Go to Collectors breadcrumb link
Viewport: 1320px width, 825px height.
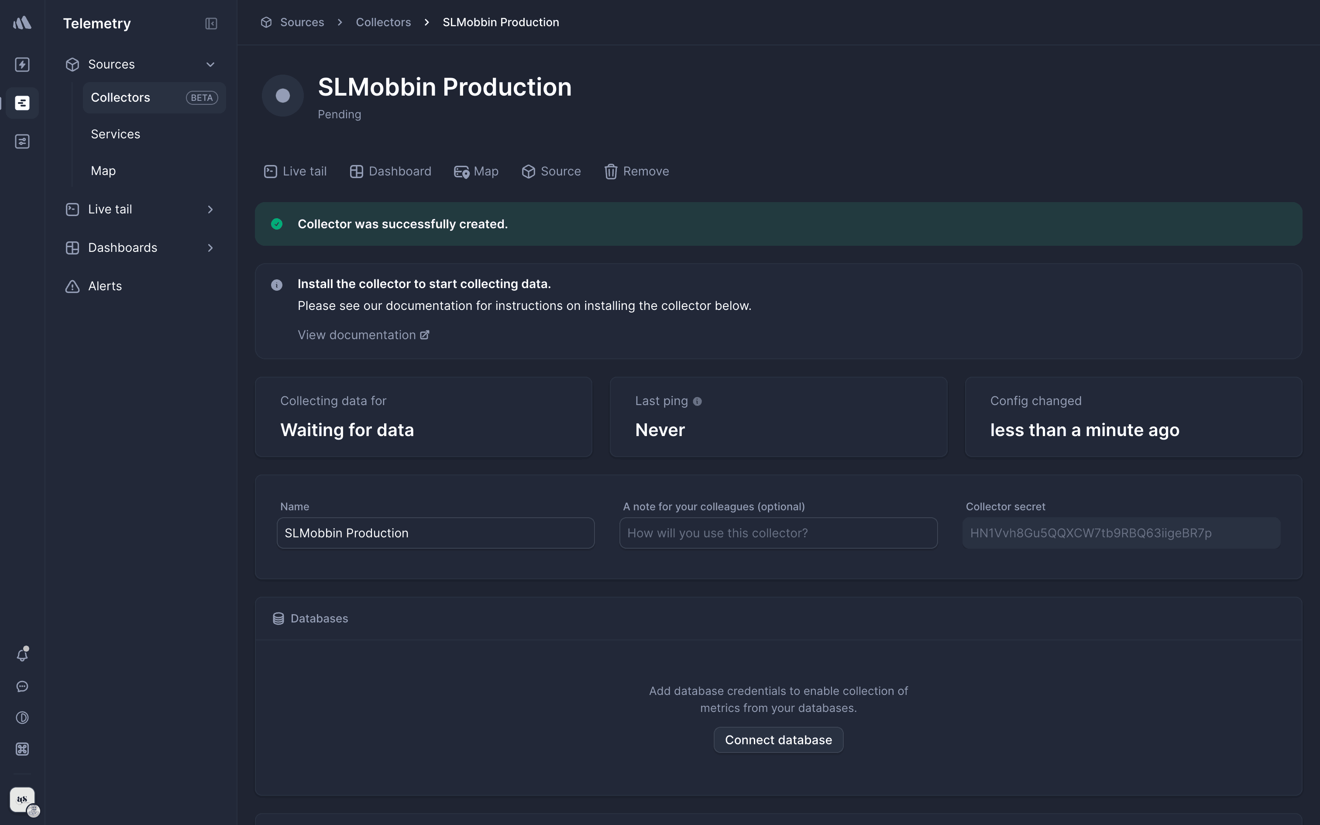click(x=383, y=22)
